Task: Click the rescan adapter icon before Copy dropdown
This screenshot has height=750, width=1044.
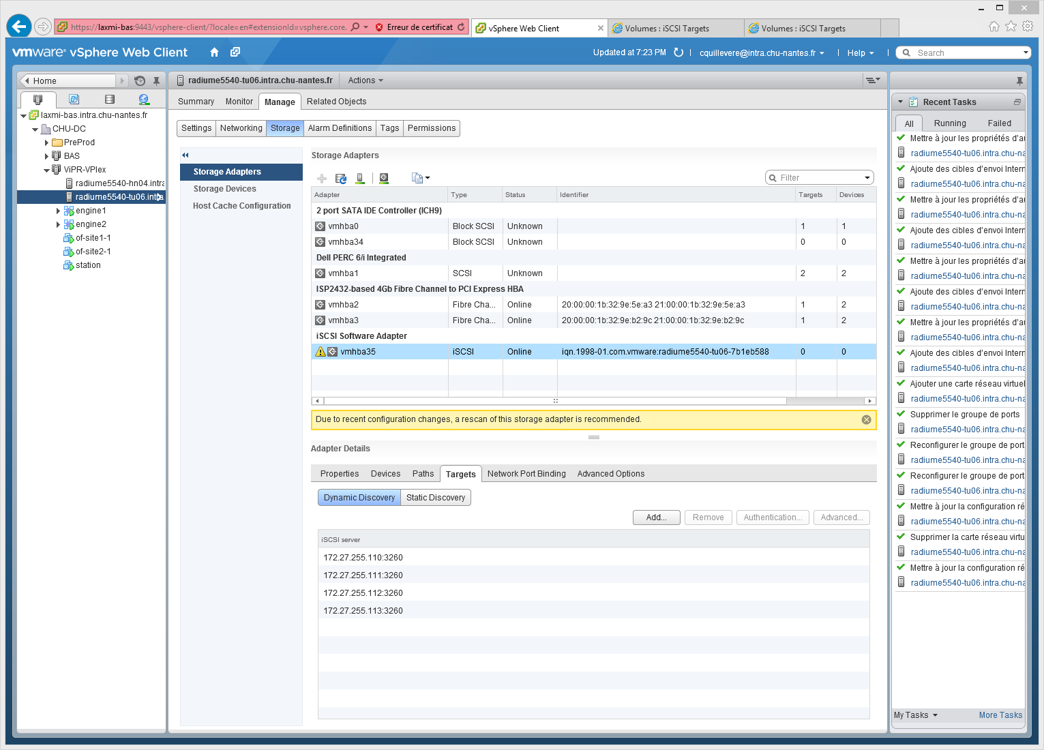Action: 384,179
